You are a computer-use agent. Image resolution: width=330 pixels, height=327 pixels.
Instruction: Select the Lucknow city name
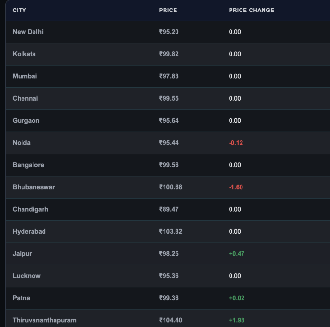point(26,276)
